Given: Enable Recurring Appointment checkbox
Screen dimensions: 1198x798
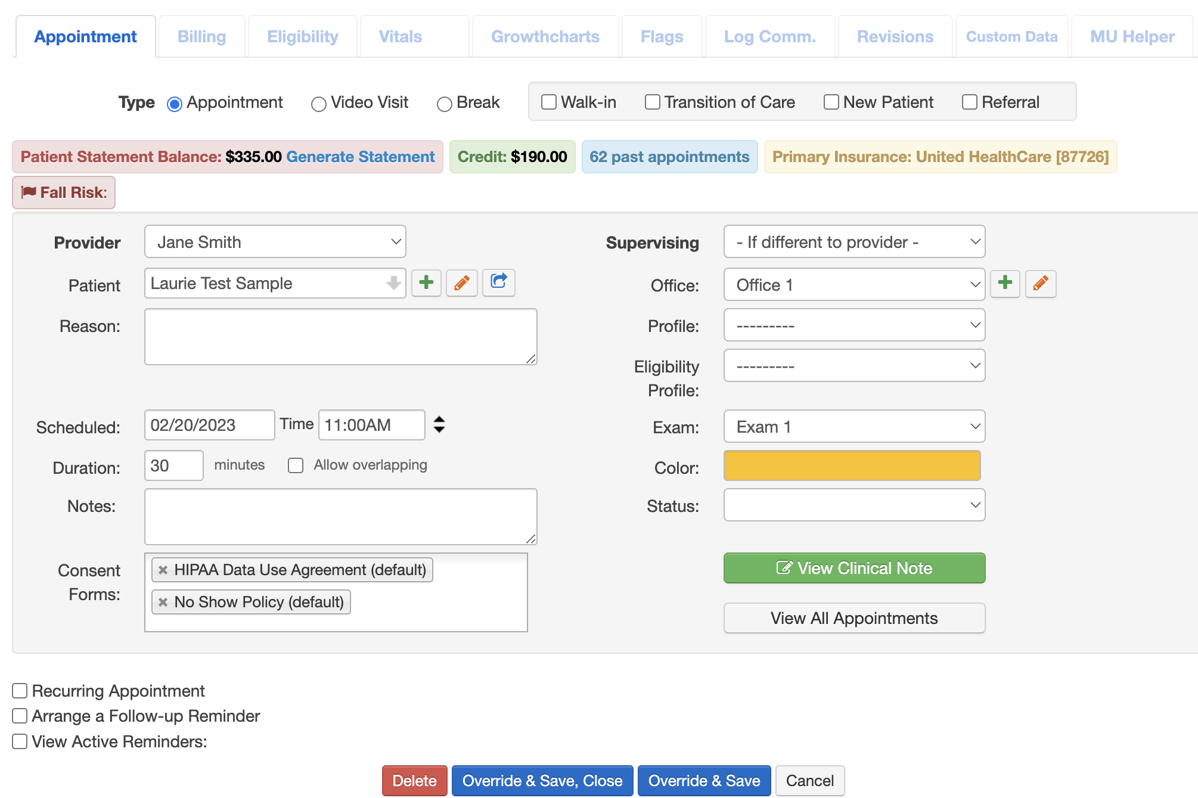Looking at the screenshot, I should point(20,691).
